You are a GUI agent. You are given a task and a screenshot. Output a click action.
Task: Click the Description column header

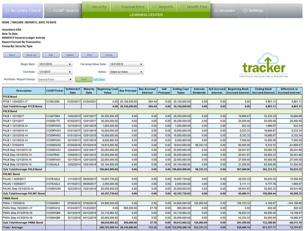[24, 91]
